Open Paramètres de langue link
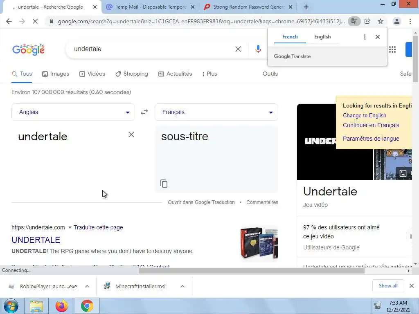 371,139
